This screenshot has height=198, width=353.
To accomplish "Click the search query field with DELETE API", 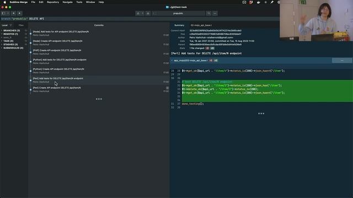I will pyautogui.click(x=140, y=19).
